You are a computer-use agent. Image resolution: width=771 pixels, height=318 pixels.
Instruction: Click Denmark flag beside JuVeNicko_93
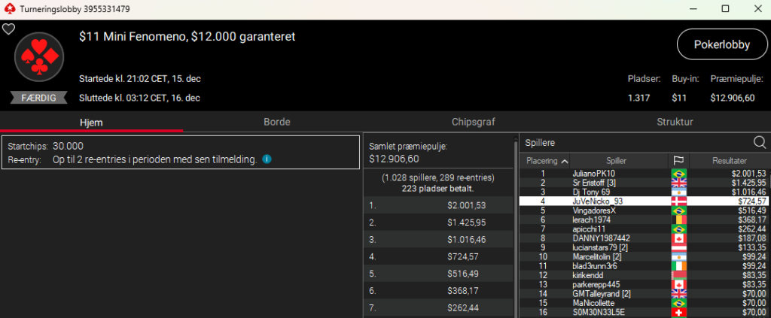pos(679,201)
